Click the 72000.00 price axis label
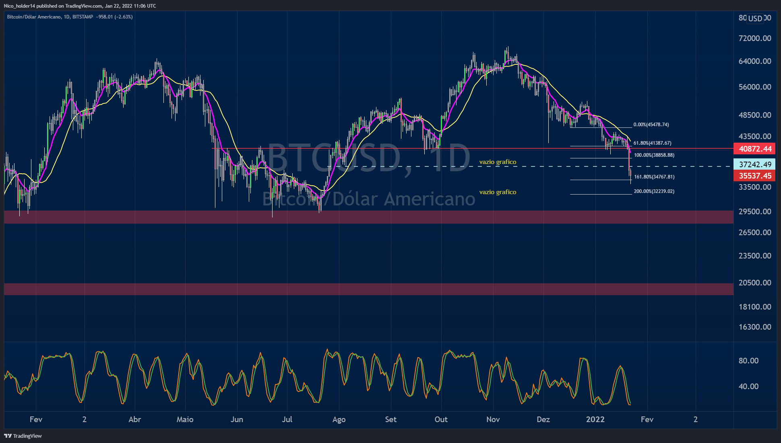The width and height of the screenshot is (781, 443). click(x=755, y=38)
